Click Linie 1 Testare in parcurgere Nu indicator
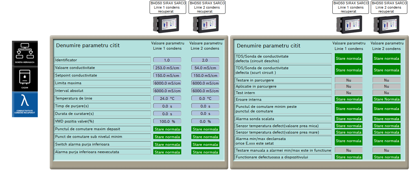Image resolution: width=415 pixels, height=189 pixels. coord(348,80)
